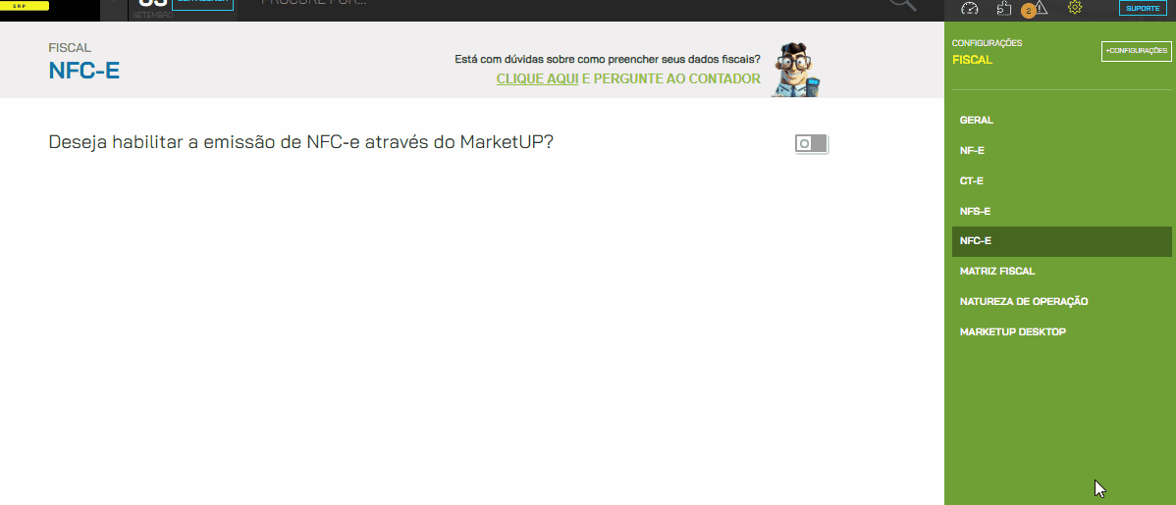The image size is (1176, 505).
Task: Open the Geral fiscal settings
Action: click(977, 120)
